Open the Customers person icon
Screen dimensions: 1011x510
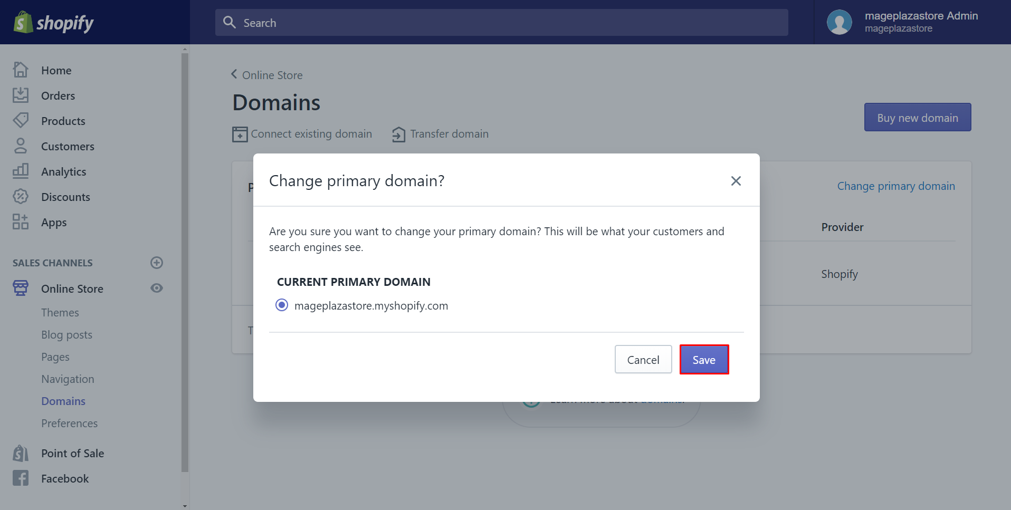coord(21,146)
